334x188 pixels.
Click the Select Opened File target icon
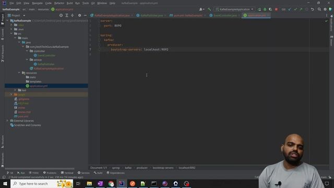[61, 15]
